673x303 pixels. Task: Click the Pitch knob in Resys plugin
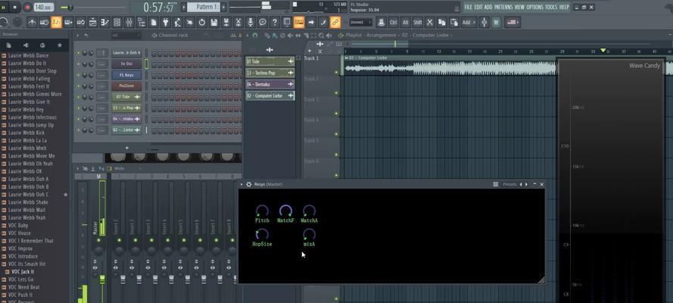pyautogui.click(x=262, y=211)
